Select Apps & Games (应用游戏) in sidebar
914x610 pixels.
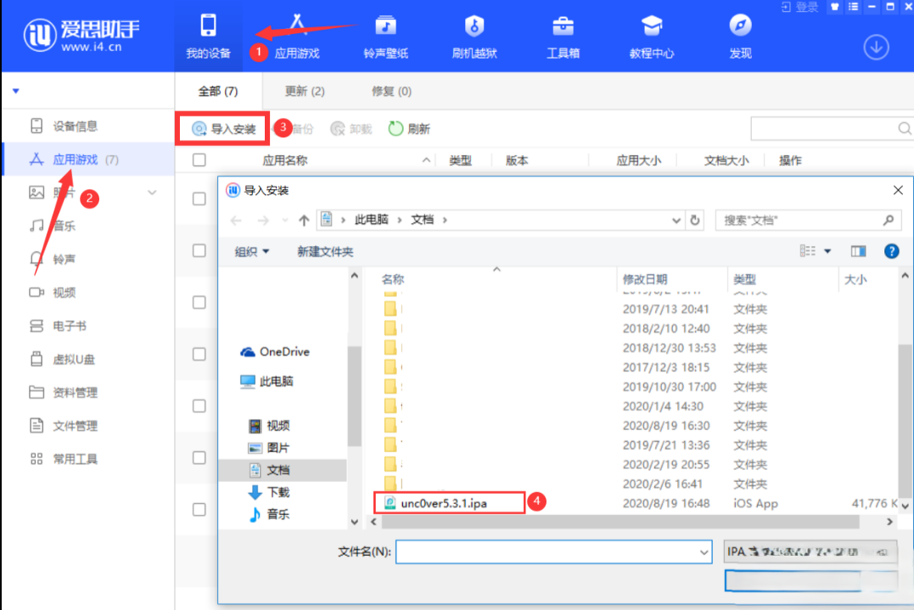(87, 159)
